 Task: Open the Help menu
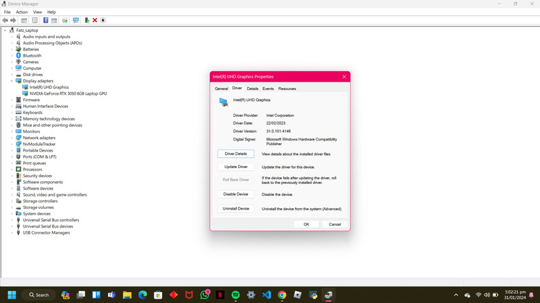52,12
